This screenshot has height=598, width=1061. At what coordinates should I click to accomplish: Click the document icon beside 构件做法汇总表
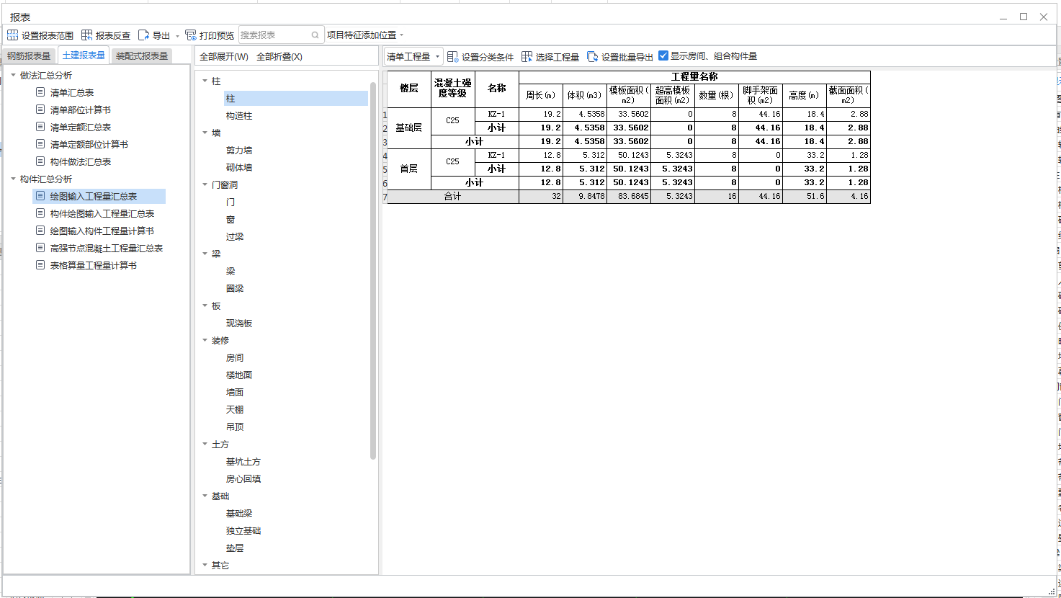click(40, 161)
